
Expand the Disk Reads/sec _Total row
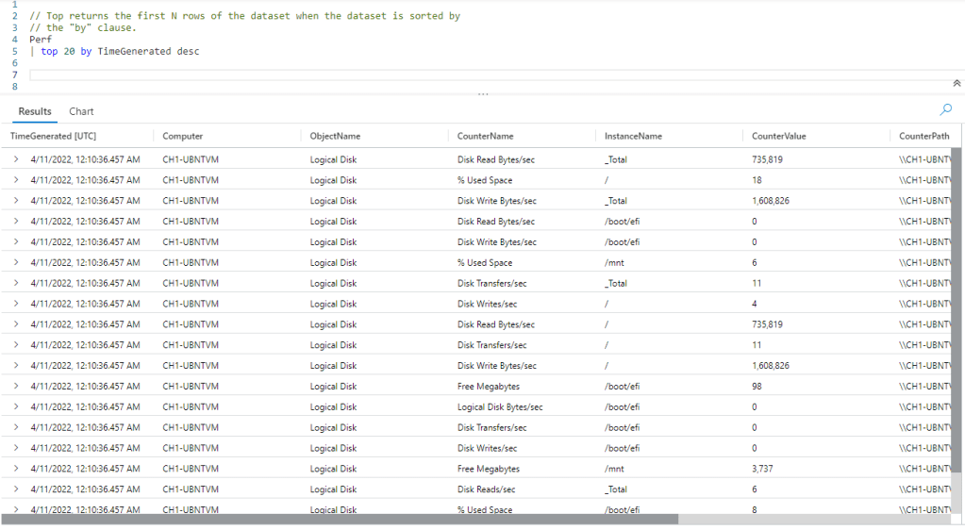tap(16, 489)
